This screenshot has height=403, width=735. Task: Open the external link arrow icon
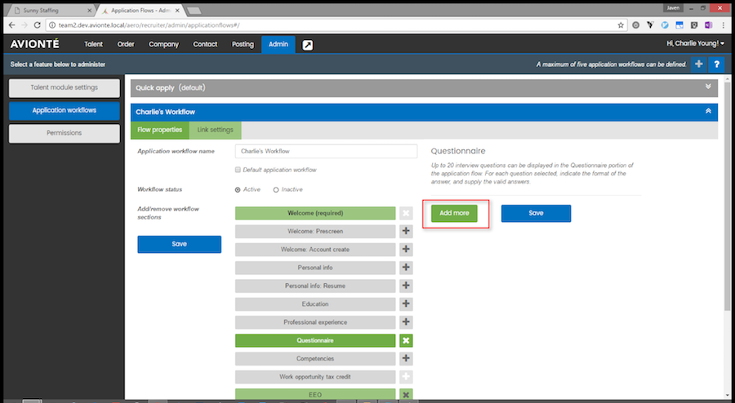pos(308,45)
